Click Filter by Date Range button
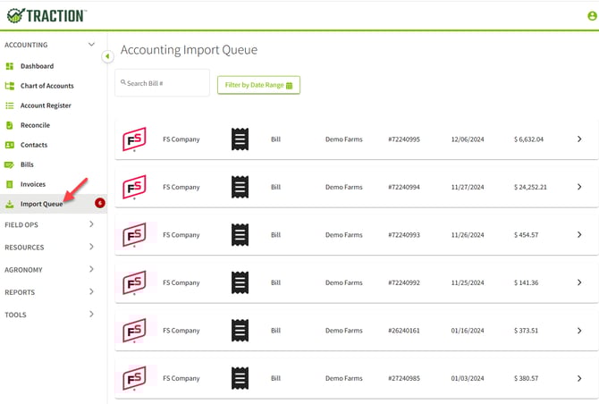The width and height of the screenshot is (599, 404). (x=258, y=85)
